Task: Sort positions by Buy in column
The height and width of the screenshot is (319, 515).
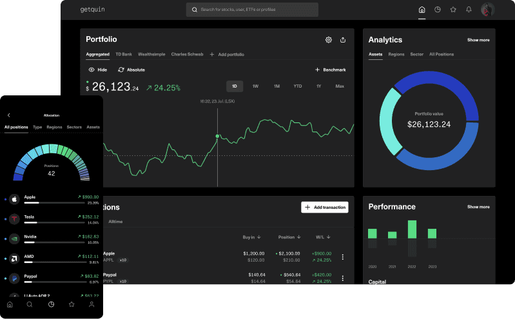Action: coord(252,237)
